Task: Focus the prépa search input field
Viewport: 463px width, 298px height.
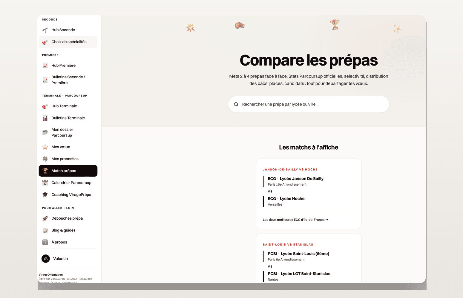Action: [x=309, y=104]
